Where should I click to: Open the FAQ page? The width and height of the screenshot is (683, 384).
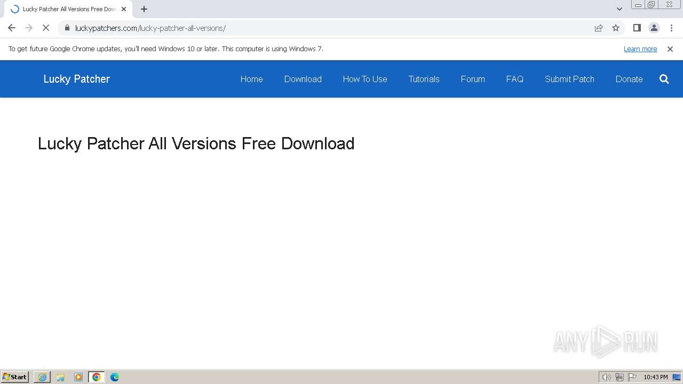tap(514, 79)
